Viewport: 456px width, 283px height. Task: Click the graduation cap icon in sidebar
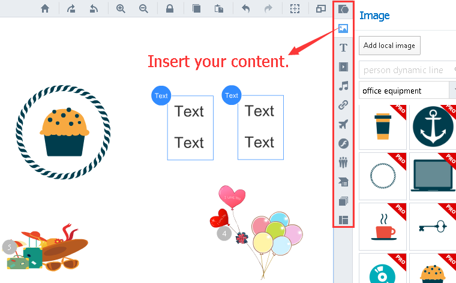(x=343, y=182)
